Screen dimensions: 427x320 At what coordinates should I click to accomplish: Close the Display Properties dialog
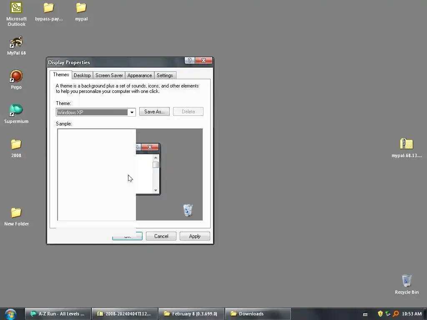point(203,60)
